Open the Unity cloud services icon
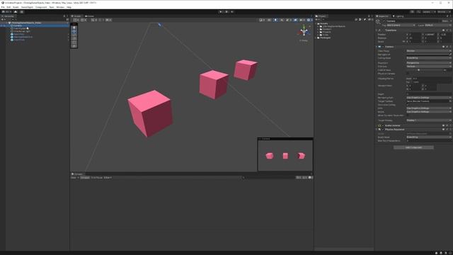 pos(16,12)
